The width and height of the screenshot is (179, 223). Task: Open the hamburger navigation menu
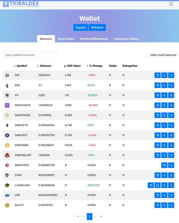(171, 4)
